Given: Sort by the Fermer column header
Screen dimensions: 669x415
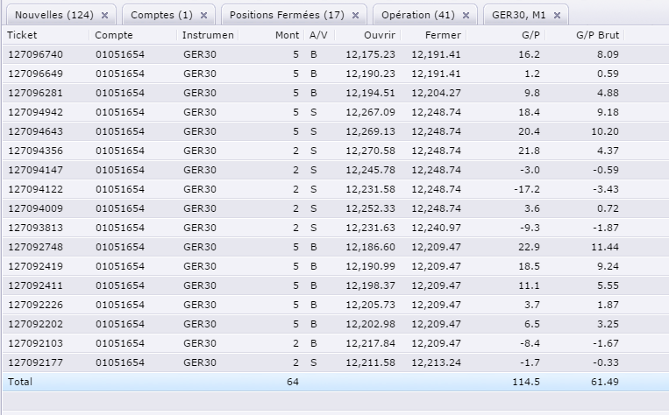Looking at the screenshot, I should [433, 35].
